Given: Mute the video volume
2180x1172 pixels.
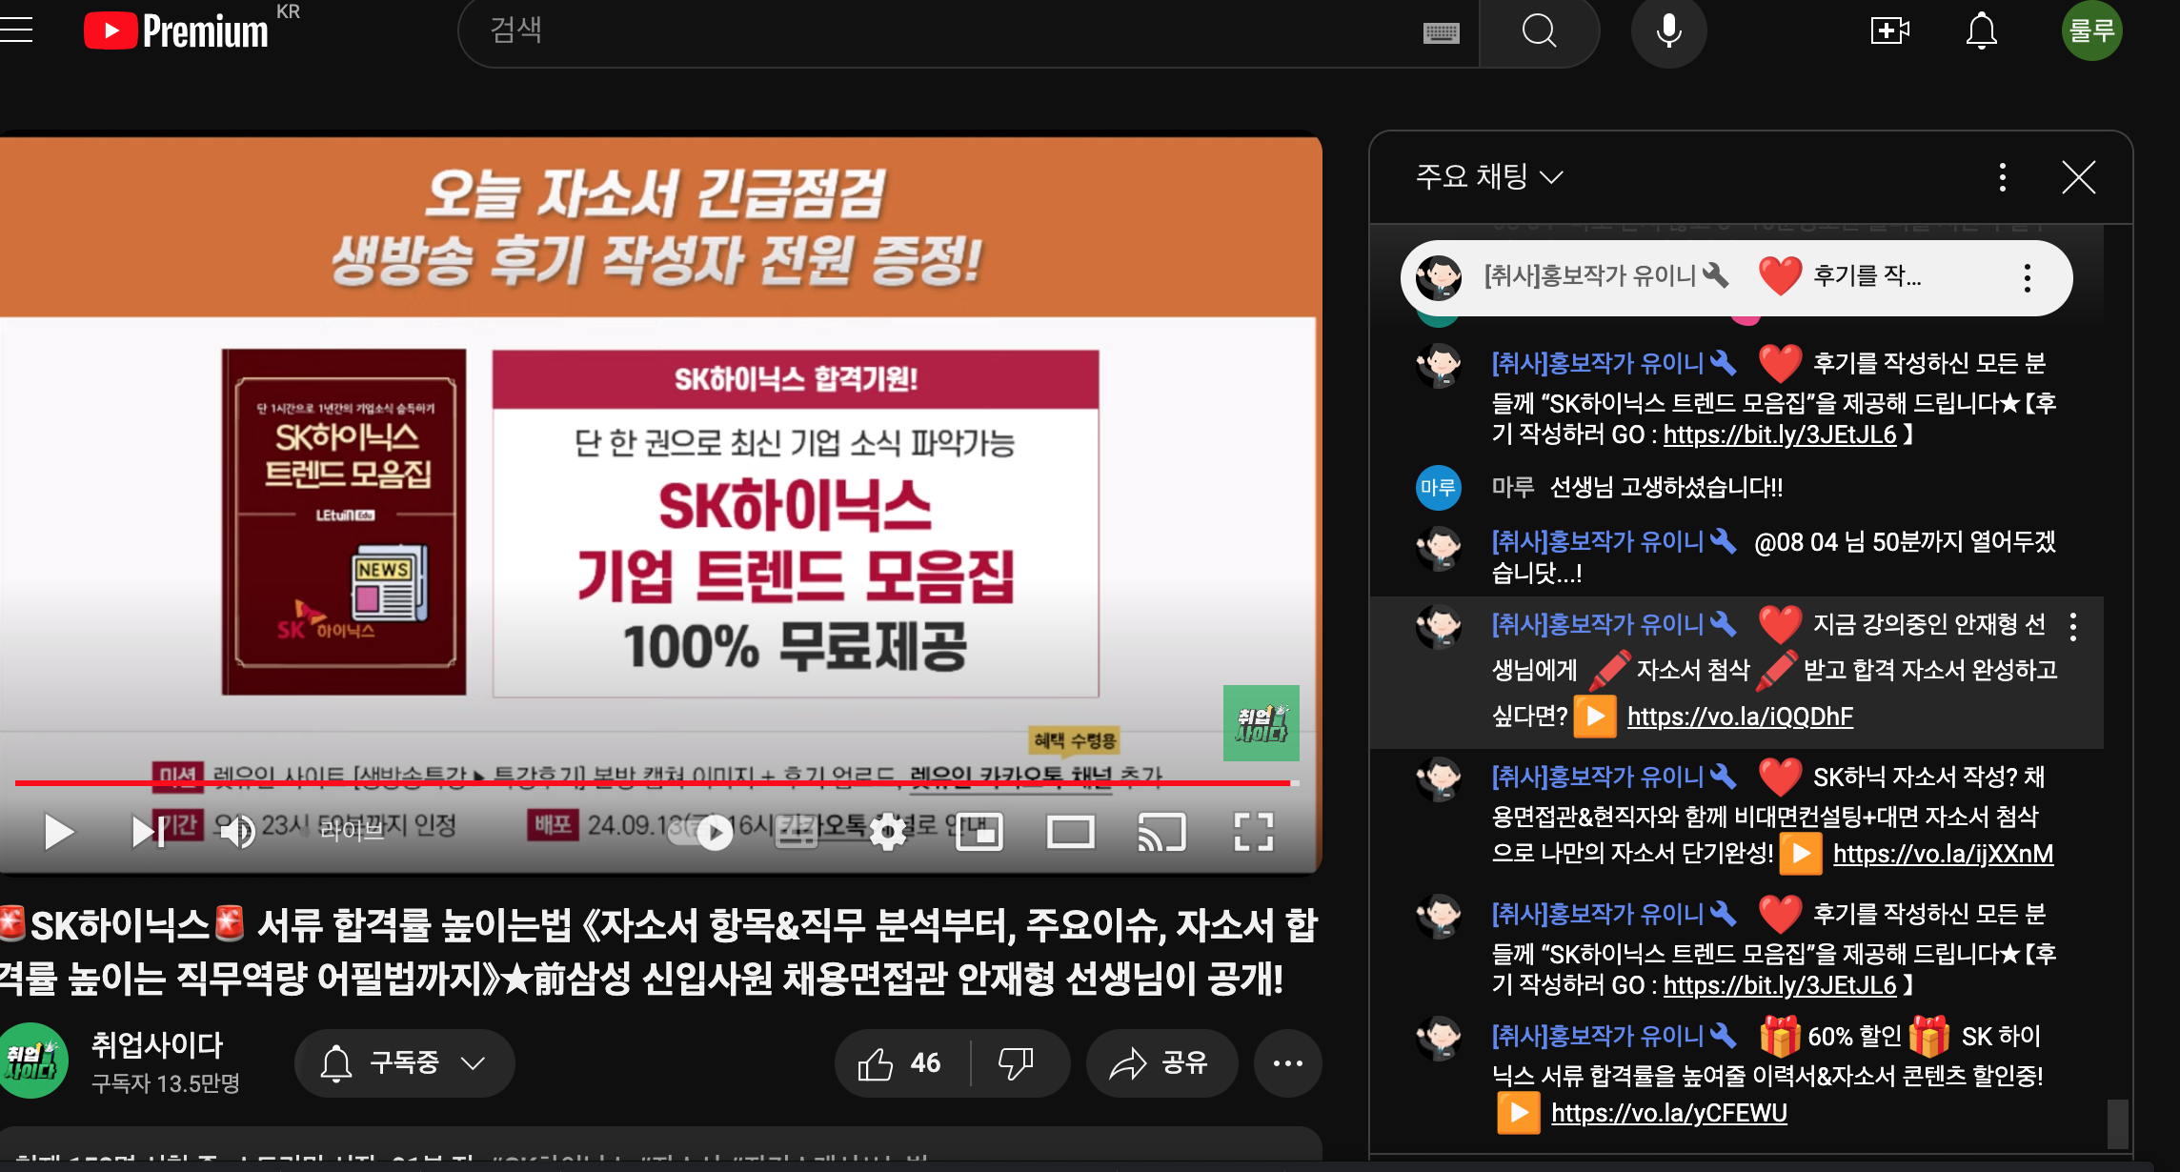Looking at the screenshot, I should click(237, 832).
